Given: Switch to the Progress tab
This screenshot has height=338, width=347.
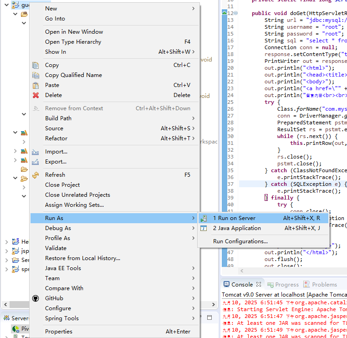Looking at the screenshot, I should (x=283, y=284).
